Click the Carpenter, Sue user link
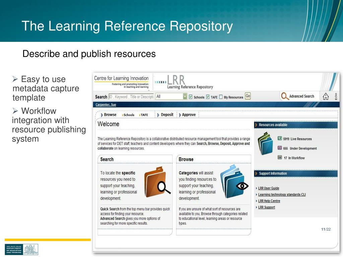Image resolution: width=343 pixels, height=257 pixels. click(106, 105)
